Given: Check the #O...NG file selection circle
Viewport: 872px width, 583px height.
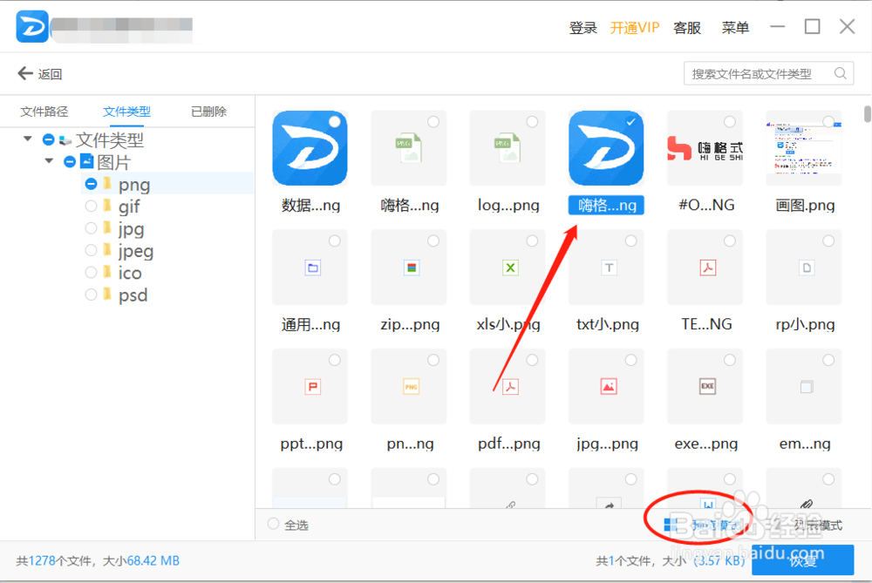Looking at the screenshot, I should pyautogui.click(x=730, y=122).
